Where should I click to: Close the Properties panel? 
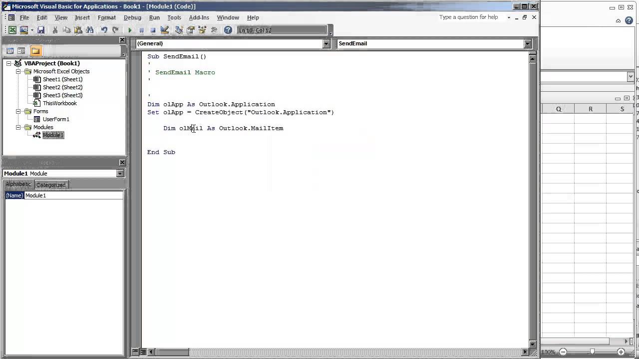click(122, 163)
